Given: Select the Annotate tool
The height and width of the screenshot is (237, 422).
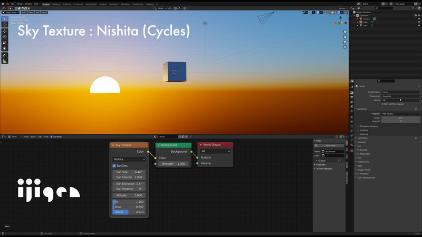Looking at the screenshot, I should [5, 55].
